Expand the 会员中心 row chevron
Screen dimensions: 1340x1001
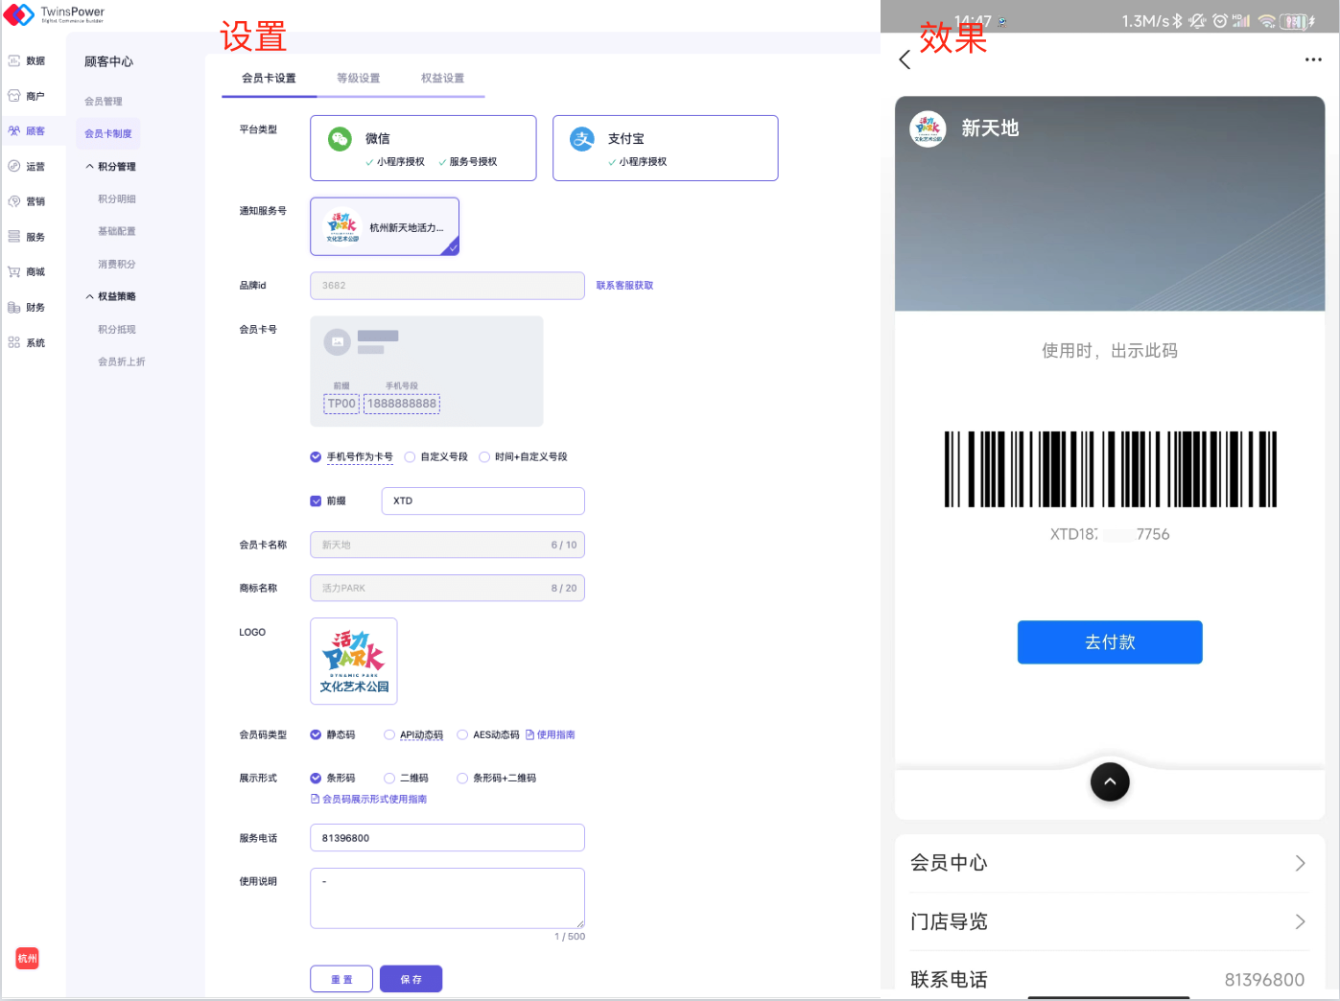[x=1300, y=863]
